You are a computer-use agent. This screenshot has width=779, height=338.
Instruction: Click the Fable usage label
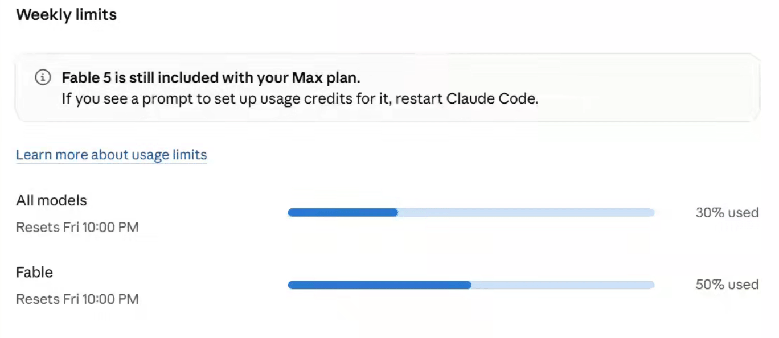(34, 272)
